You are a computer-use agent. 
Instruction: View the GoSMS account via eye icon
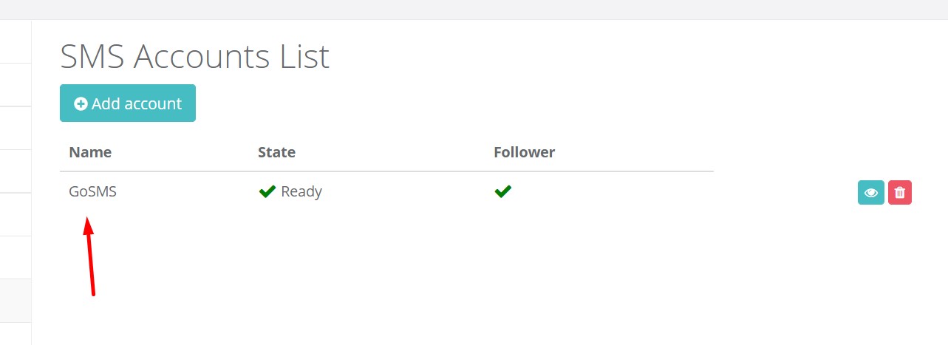tap(871, 193)
